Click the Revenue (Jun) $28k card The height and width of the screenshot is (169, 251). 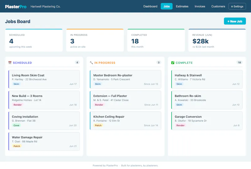tap(217, 40)
